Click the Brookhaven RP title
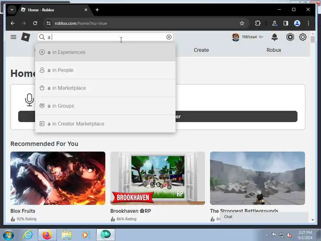This screenshot has width=321, height=241. click(x=131, y=211)
